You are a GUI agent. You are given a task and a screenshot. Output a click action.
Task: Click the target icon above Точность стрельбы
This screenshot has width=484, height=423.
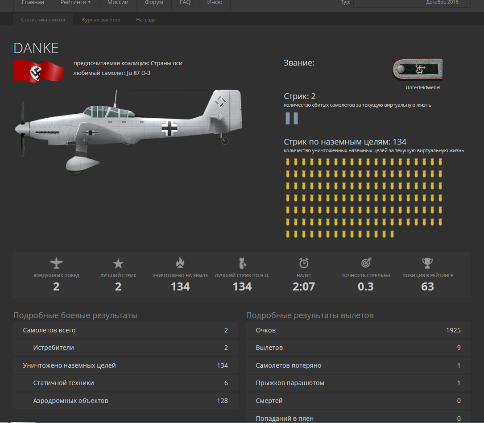coord(366,263)
